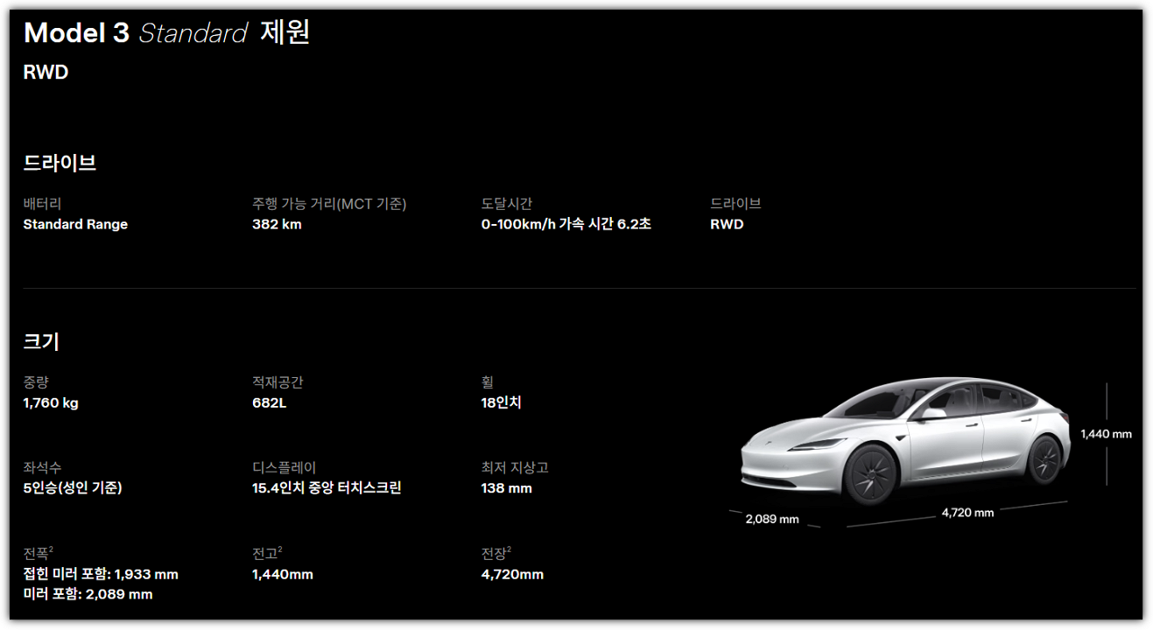1153x630 pixels.
Task: Select the 1,760 kg weight value
Action: [x=54, y=403]
